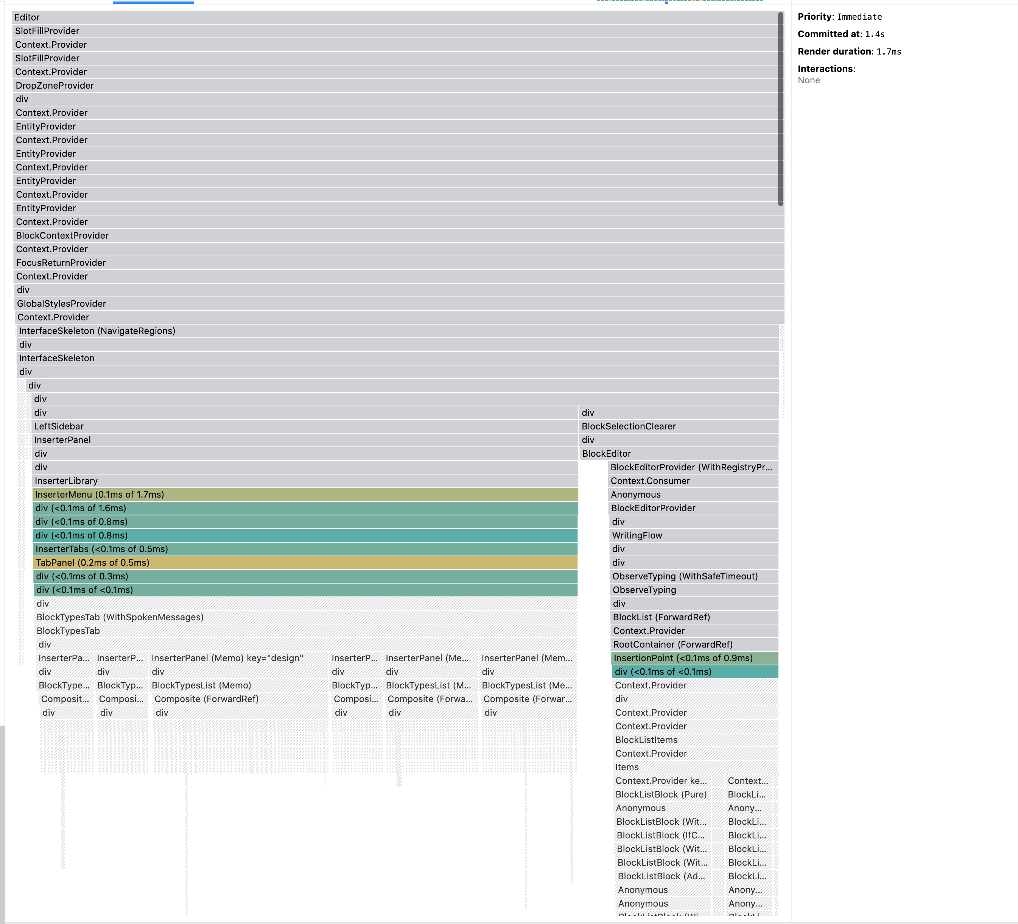Screen dimensions: 1018x924
Task: Select the WritingFlow component
Action: click(x=693, y=535)
